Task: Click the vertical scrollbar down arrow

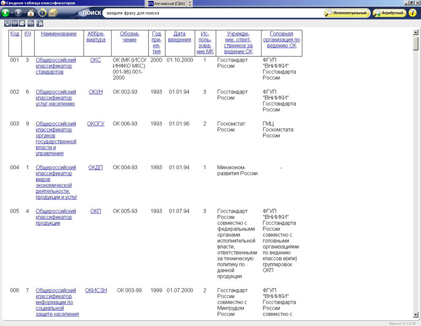Action: click(x=416, y=314)
